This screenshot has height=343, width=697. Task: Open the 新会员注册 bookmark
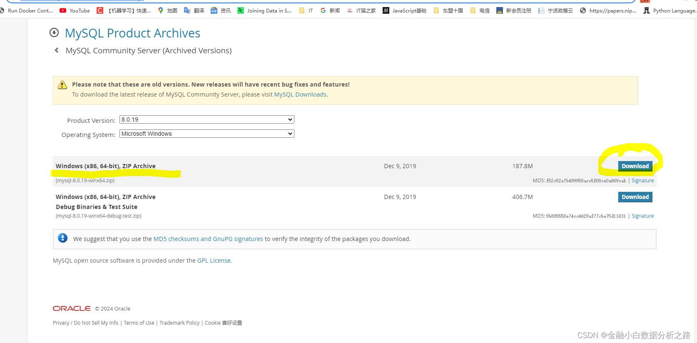click(x=514, y=10)
